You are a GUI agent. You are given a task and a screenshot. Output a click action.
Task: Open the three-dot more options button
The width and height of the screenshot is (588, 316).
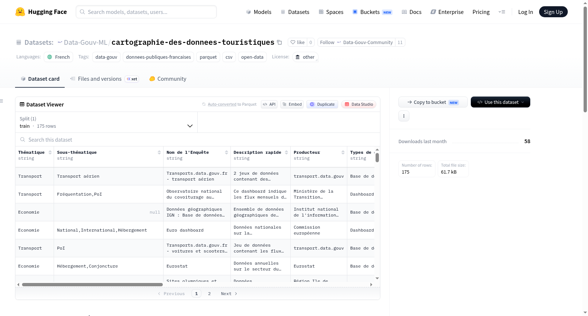[404, 116]
